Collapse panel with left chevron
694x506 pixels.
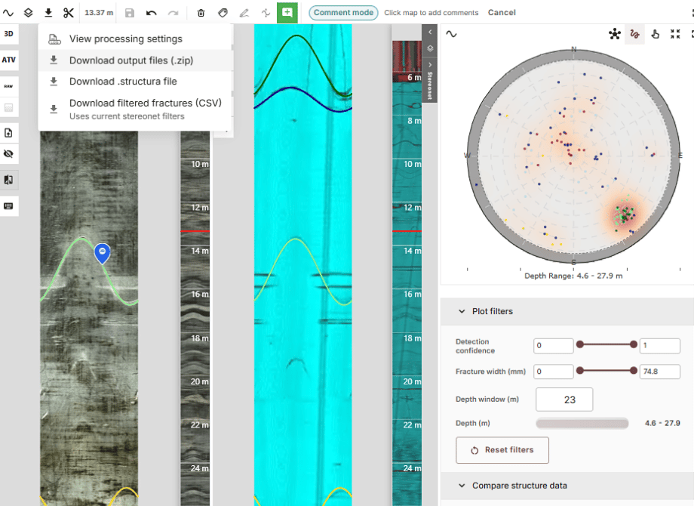[x=430, y=32]
